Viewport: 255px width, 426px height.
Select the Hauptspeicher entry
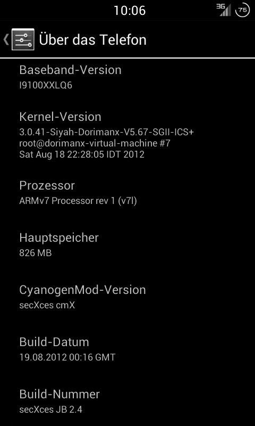click(x=127, y=245)
